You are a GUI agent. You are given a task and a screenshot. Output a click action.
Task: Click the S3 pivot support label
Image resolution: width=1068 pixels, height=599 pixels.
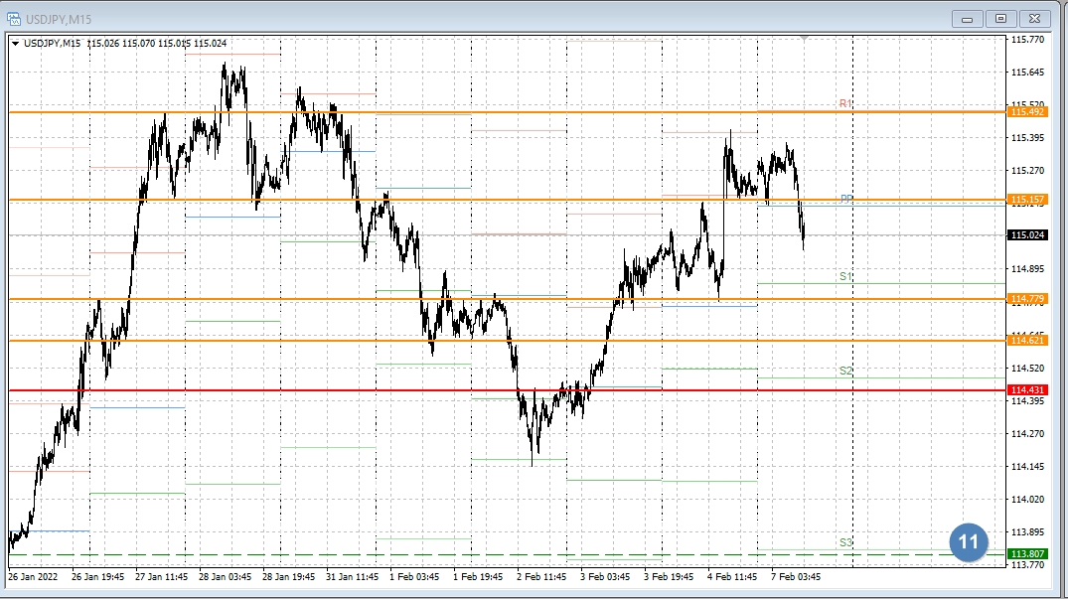(844, 542)
